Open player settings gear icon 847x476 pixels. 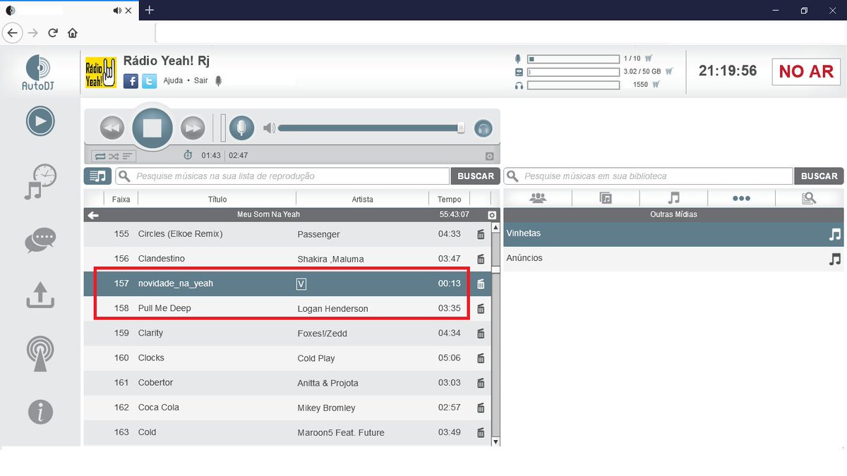489,157
